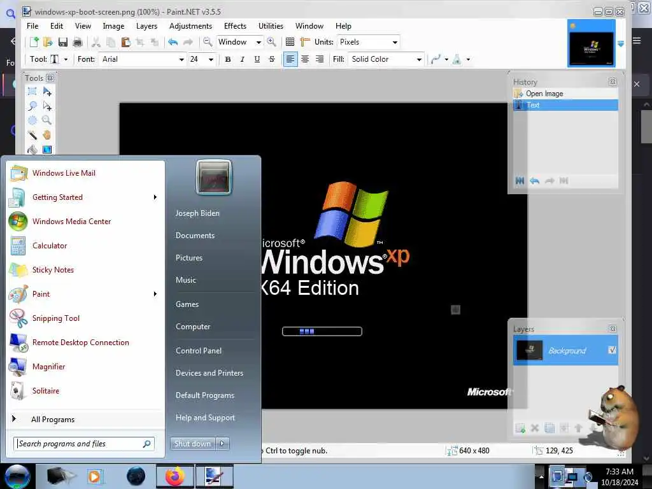Open the Image menu
Screen dimensions: 652x489
coord(113,25)
